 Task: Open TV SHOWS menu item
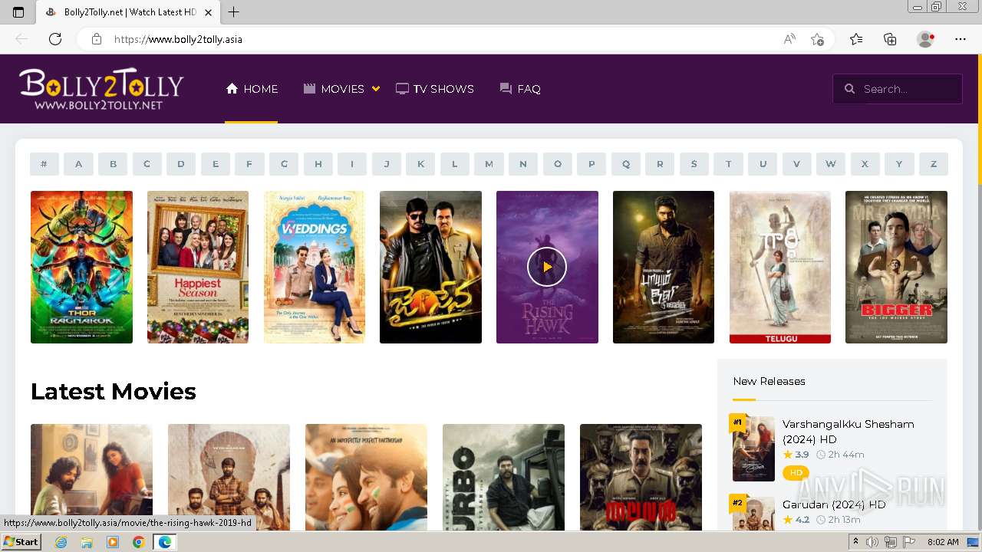(x=435, y=89)
